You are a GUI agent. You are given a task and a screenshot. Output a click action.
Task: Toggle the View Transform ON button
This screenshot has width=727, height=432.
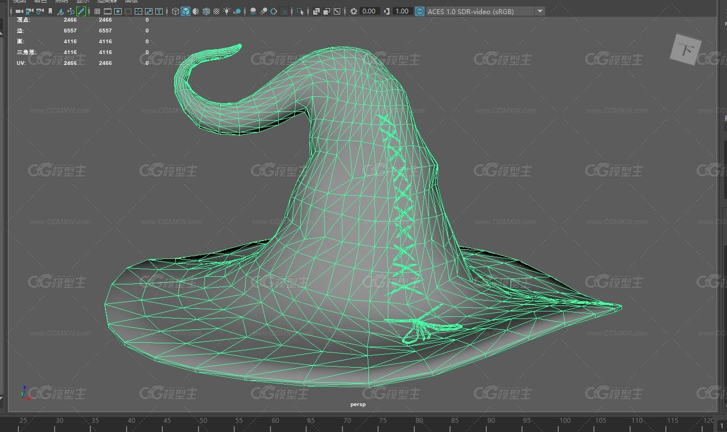point(420,11)
